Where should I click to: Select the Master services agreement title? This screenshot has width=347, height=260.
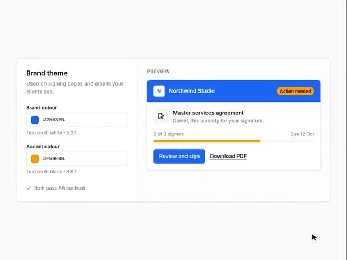(208, 113)
